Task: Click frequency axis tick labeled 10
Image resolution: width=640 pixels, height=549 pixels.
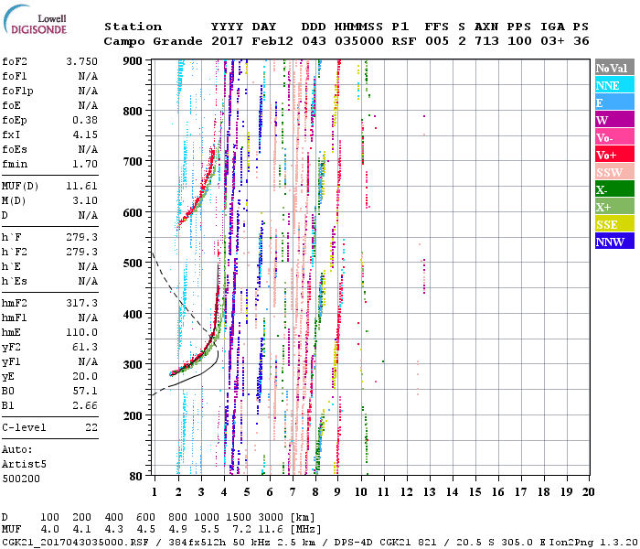Action: point(361,491)
